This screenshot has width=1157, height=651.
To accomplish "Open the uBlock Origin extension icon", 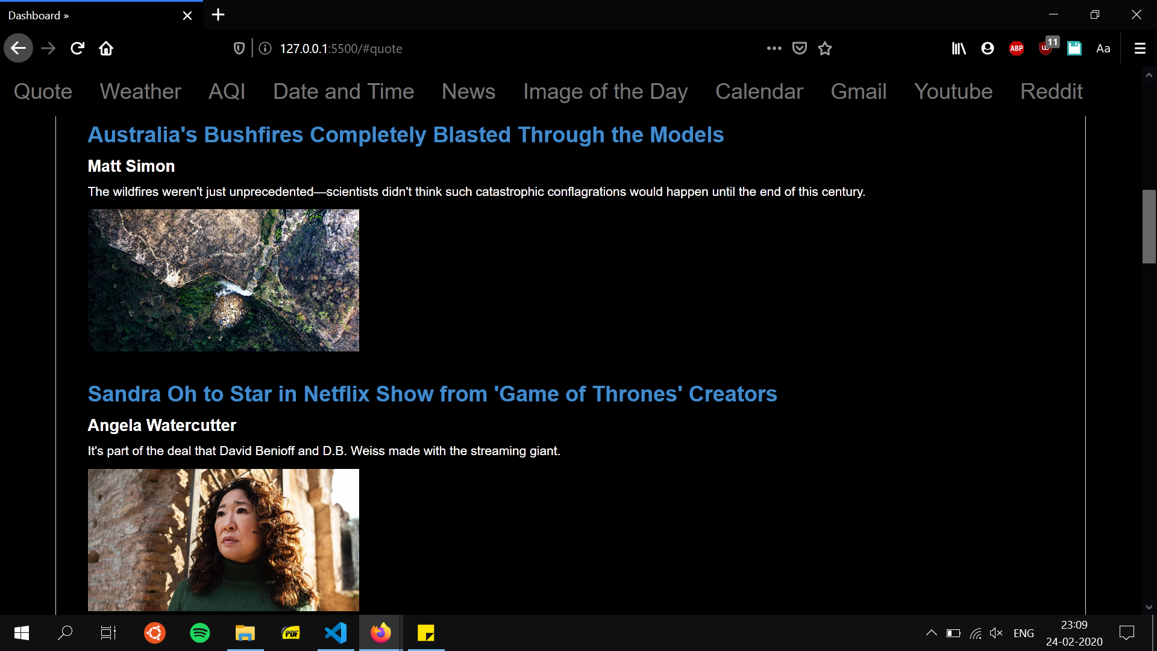I will pyautogui.click(x=1046, y=48).
